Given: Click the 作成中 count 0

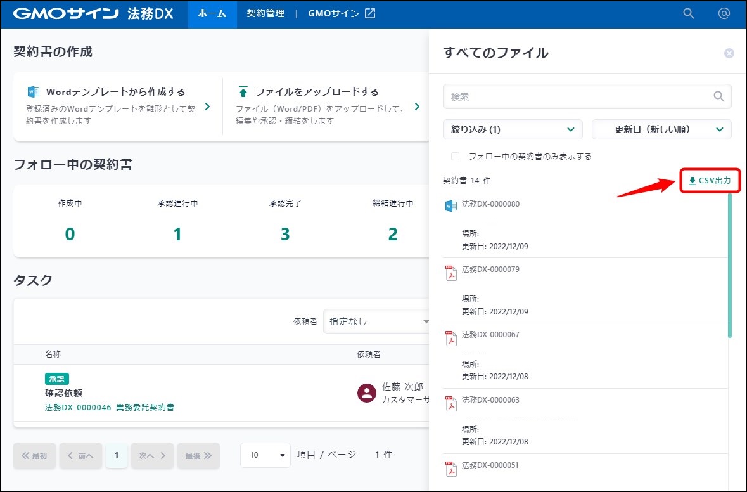Looking at the screenshot, I should [70, 234].
